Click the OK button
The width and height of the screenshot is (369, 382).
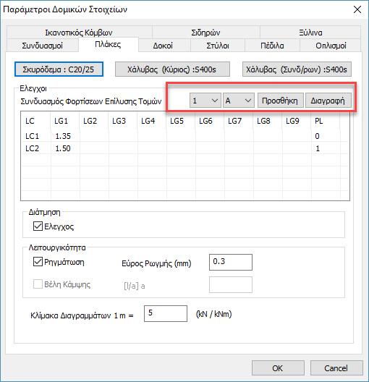[278, 368]
